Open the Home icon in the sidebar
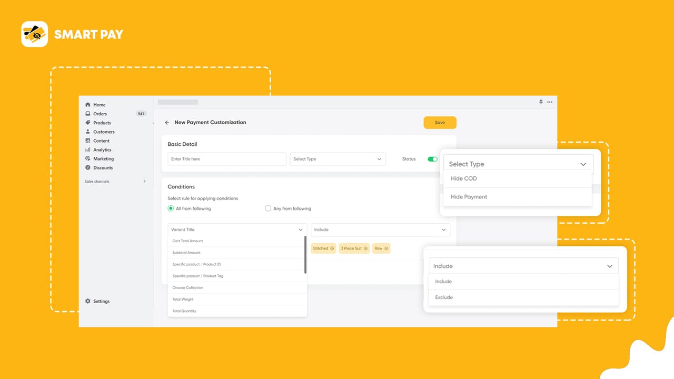 [x=88, y=105]
